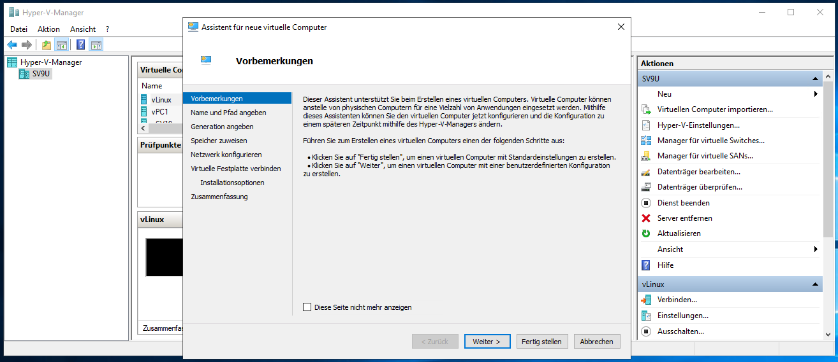Open the Ansicht menu in menu bar
The width and height of the screenshot is (838, 362).
click(x=83, y=29)
